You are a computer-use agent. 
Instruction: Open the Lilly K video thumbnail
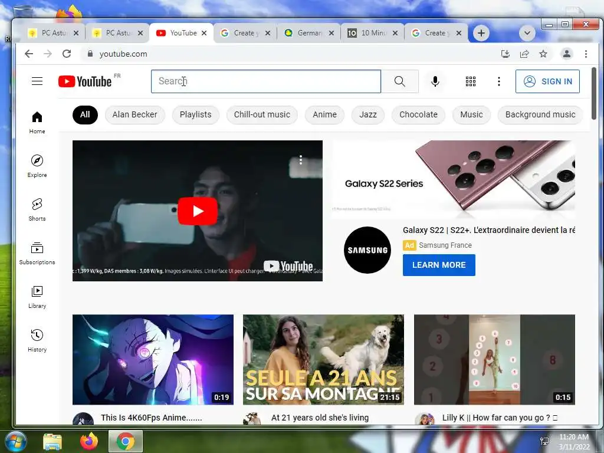point(495,359)
